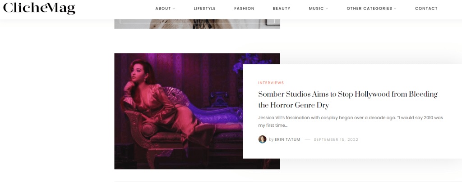Open the Somber Studios article headline
462x183 pixels.
pyautogui.click(x=348, y=99)
